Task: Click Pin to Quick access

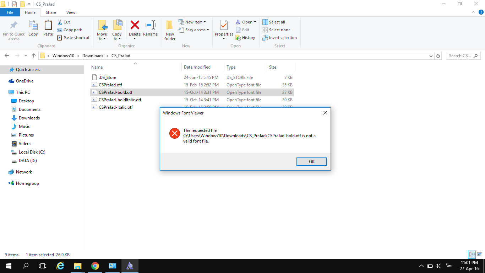Action: tap(14, 30)
